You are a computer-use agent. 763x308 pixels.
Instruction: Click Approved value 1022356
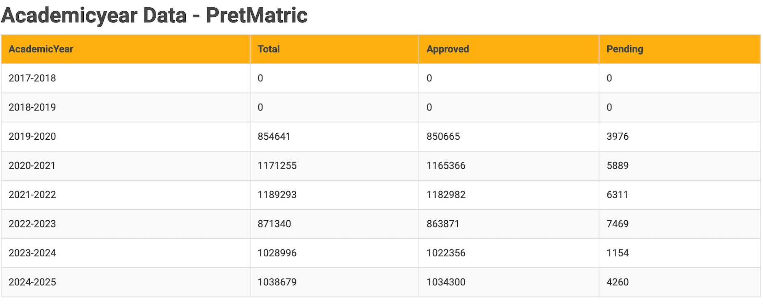tap(446, 253)
